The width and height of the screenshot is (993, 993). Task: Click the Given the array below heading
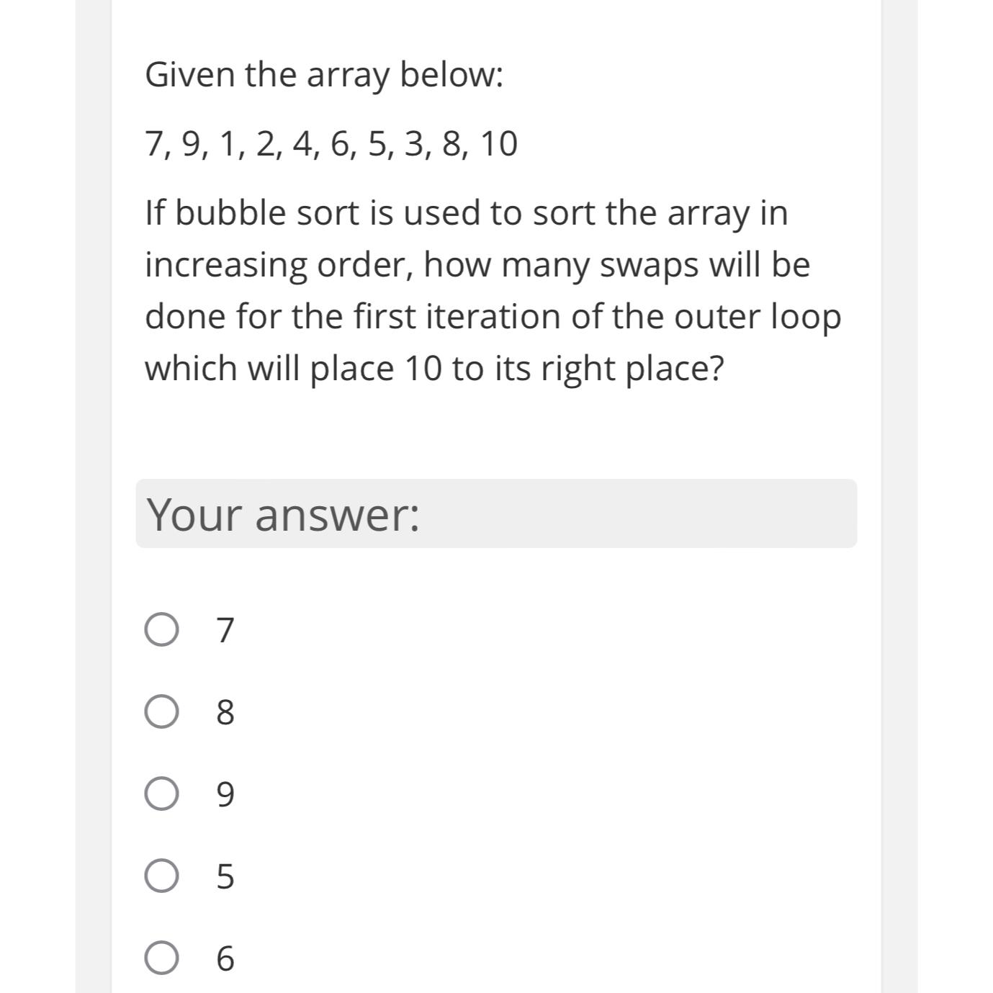[x=324, y=73]
